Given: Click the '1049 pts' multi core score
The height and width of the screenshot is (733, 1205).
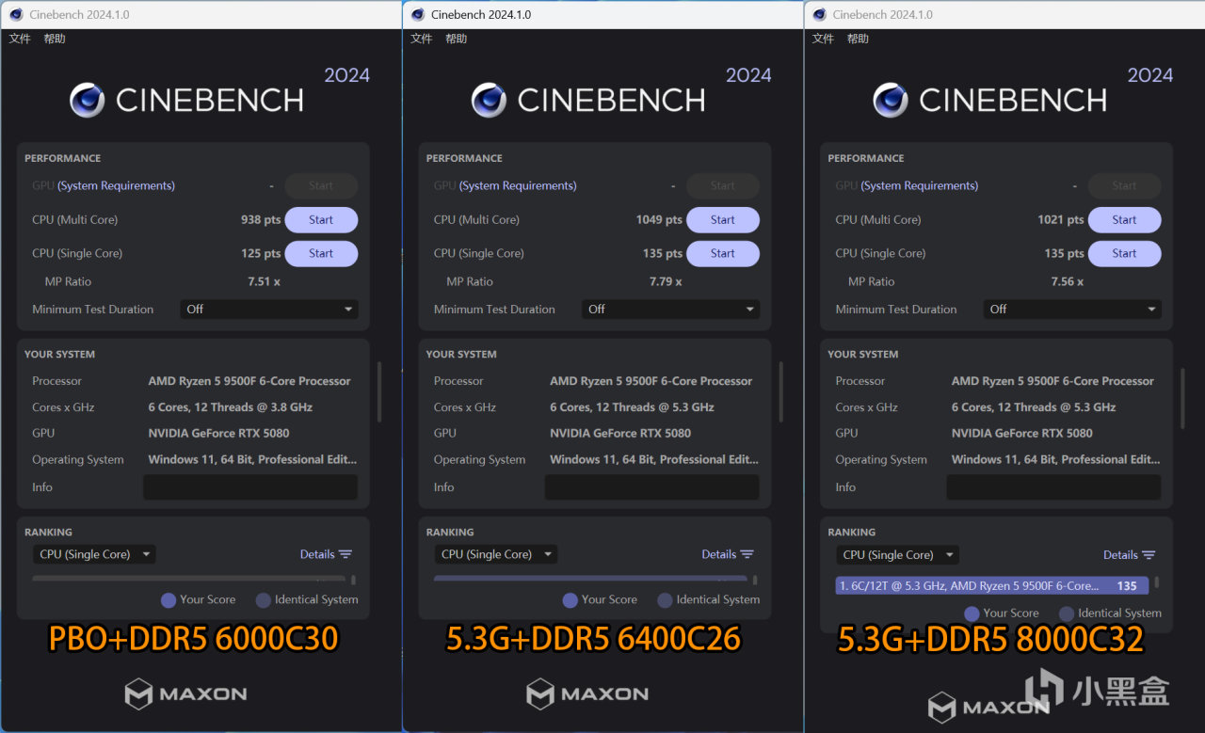Looking at the screenshot, I should [x=659, y=220].
